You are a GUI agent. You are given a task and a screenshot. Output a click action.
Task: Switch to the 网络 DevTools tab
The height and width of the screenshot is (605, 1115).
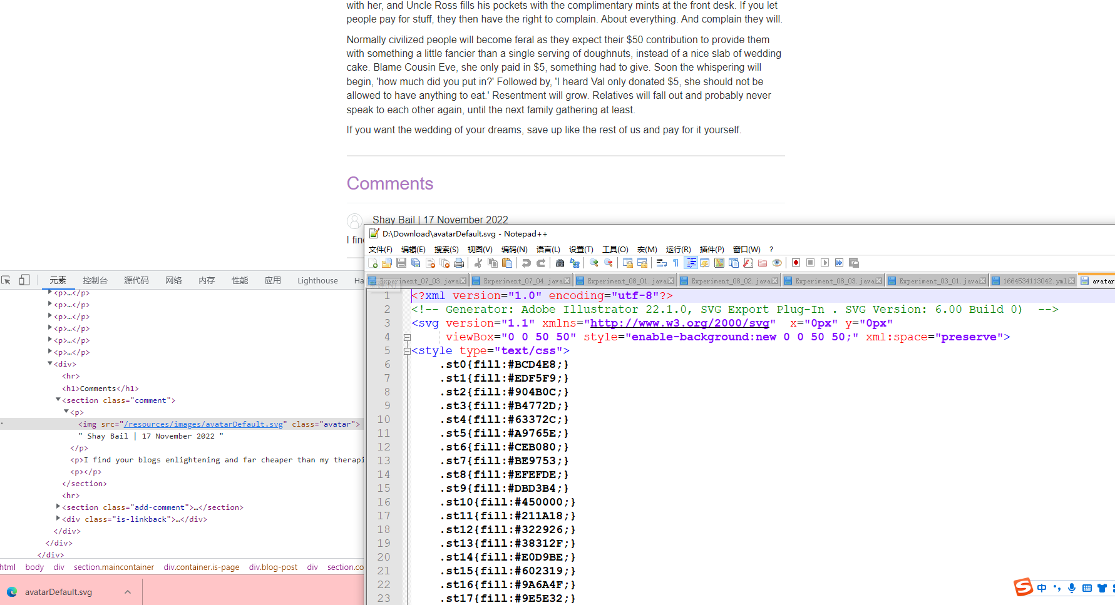tap(173, 280)
